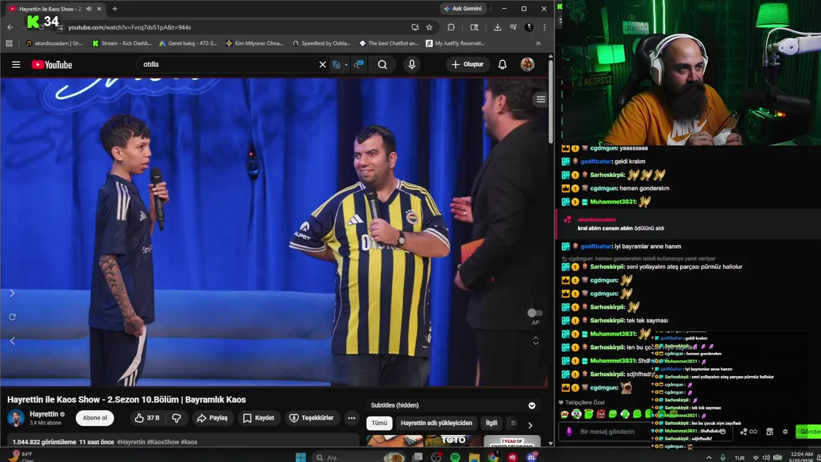The width and height of the screenshot is (821, 462).
Task: Open the Kim Milyoner Olmak bookmark
Action: [x=255, y=43]
